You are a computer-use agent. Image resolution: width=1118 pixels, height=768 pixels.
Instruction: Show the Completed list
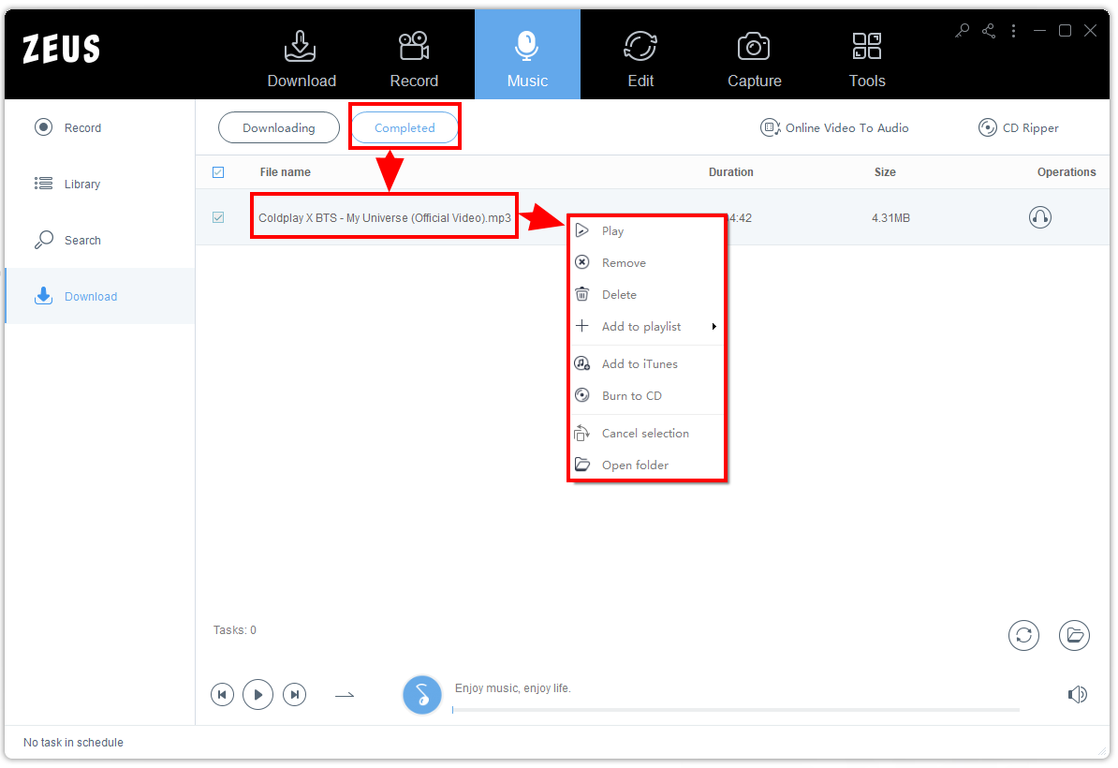[x=405, y=127]
